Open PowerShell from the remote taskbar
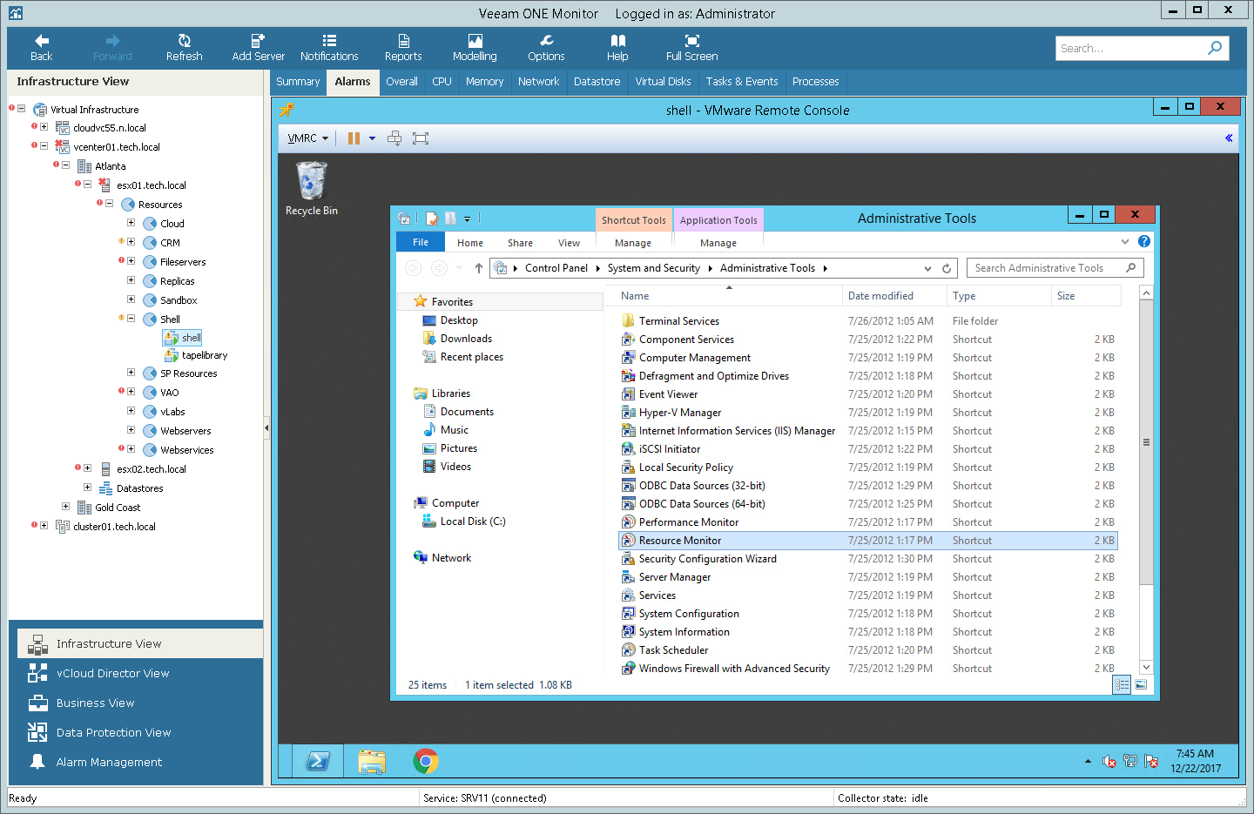The width and height of the screenshot is (1254, 814). click(318, 762)
